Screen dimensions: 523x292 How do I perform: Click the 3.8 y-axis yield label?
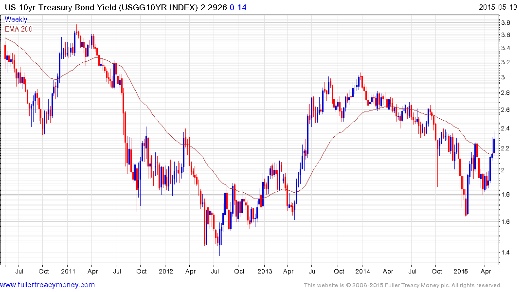505,23
